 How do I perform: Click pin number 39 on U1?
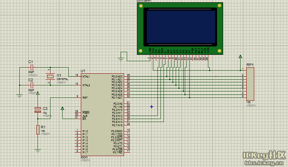click(x=128, y=75)
